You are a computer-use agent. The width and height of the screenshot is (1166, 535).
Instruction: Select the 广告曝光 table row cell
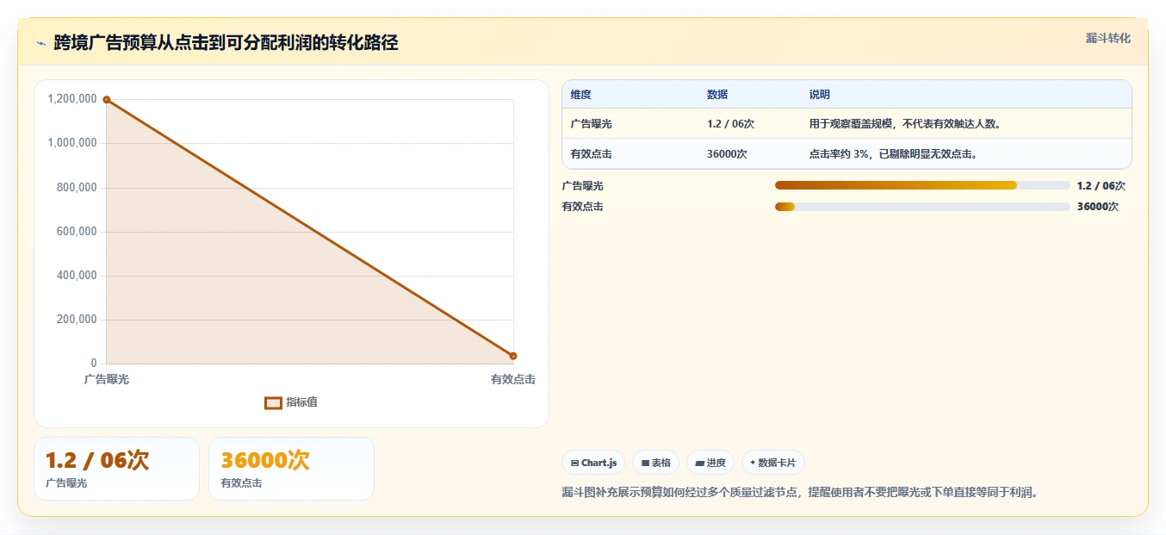[x=592, y=124]
